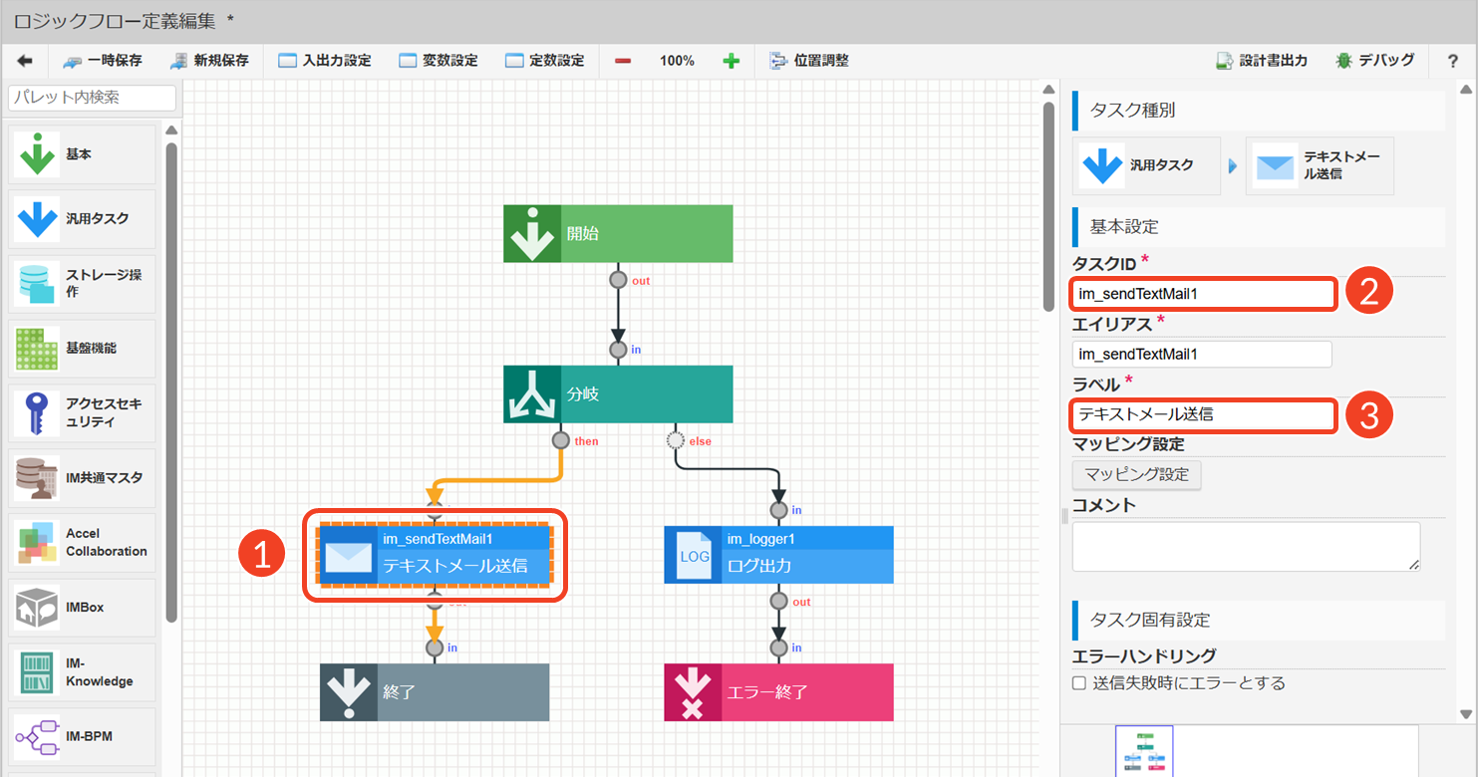Click the back arrow icon in toolbar
Viewport: 1479px width, 777px height.
tap(25, 61)
